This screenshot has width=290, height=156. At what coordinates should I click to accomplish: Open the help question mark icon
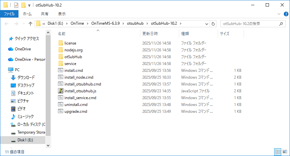(x=285, y=14)
